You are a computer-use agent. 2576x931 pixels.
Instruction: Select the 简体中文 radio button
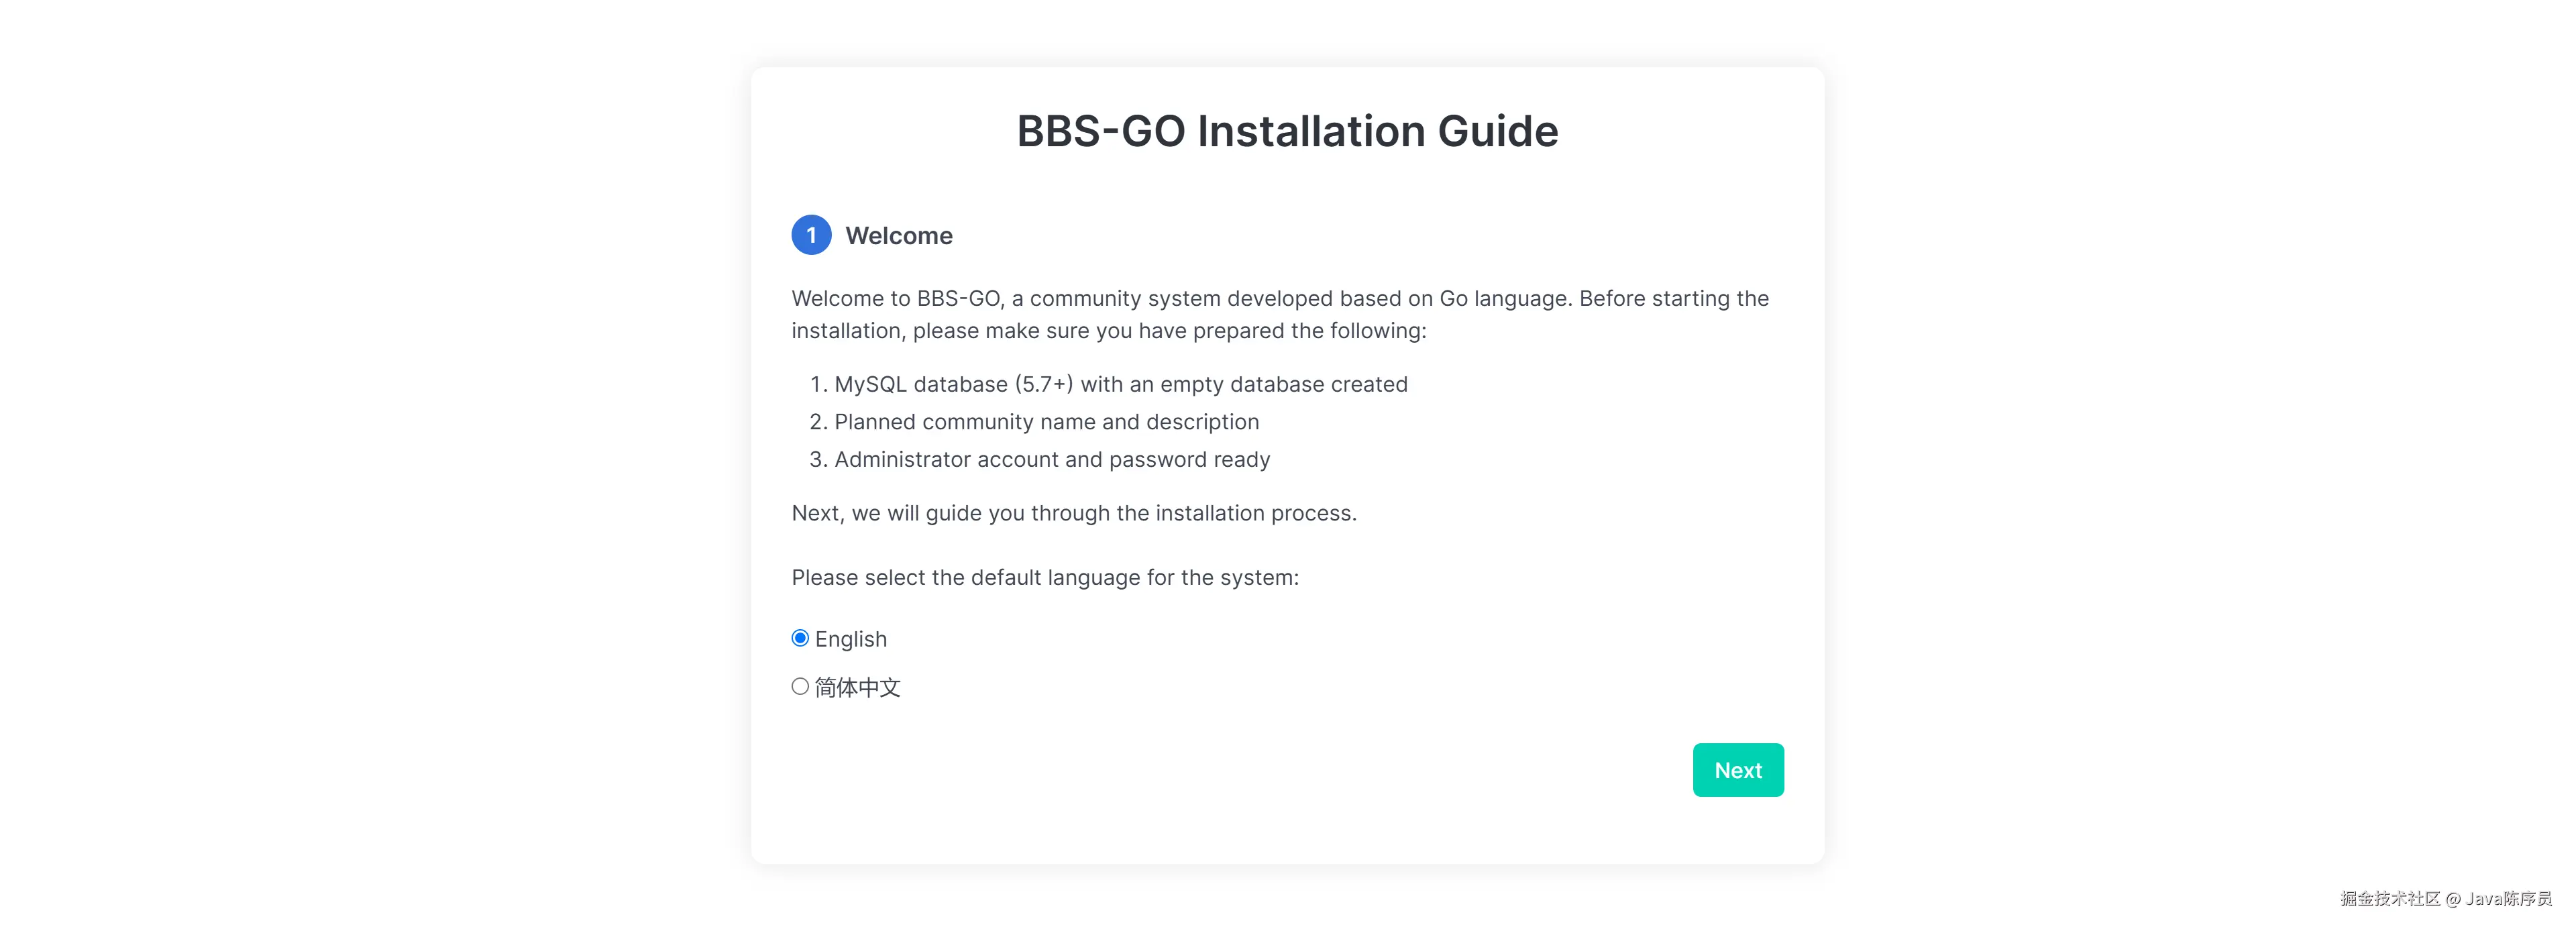[800, 686]
